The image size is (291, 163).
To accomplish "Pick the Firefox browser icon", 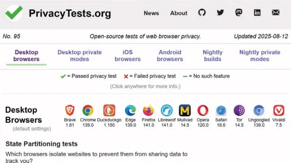I will tap(149, 110).
